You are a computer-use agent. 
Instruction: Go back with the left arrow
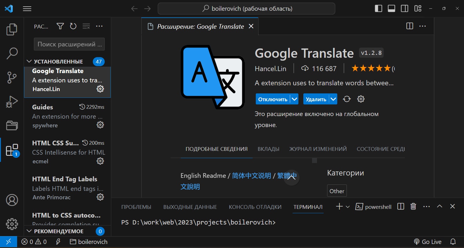pos(134,9)
